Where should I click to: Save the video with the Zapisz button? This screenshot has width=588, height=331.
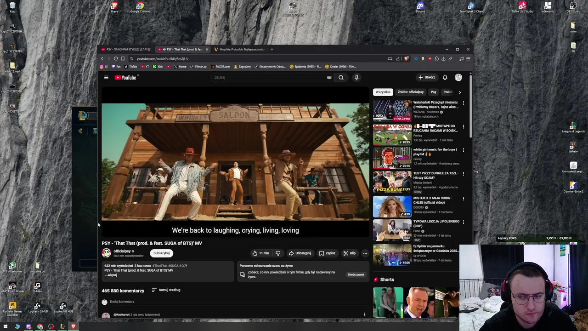point(327,253)
